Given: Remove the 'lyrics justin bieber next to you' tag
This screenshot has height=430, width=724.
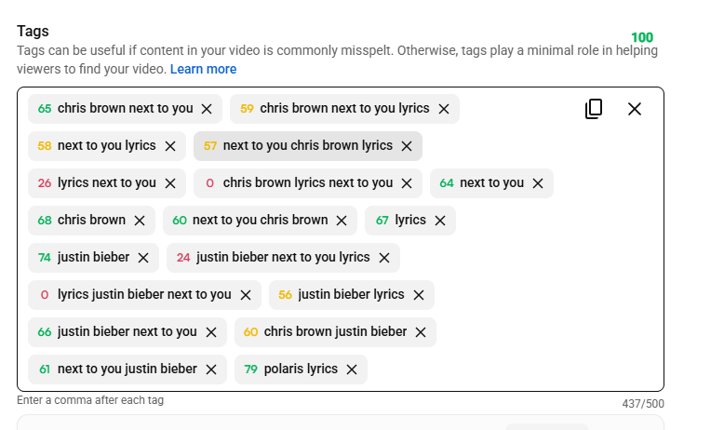Looking at the screenshot, I should click(246, 295).
